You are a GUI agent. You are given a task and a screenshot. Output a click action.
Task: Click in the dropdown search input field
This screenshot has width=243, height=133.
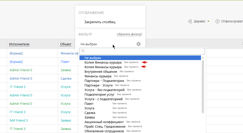(142, 51)
